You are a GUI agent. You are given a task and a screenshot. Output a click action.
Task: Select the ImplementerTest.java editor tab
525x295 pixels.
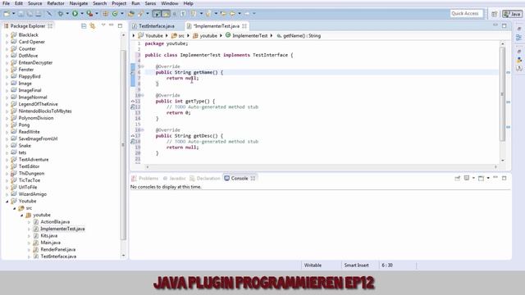[217, 26]
